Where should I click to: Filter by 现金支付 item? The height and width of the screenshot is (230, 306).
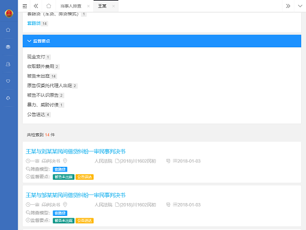pyautogui.click(x=39, y=57)
